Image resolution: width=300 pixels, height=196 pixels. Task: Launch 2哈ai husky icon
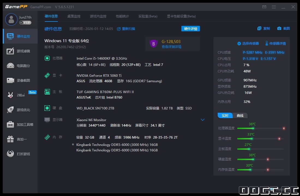click(10, 95)
